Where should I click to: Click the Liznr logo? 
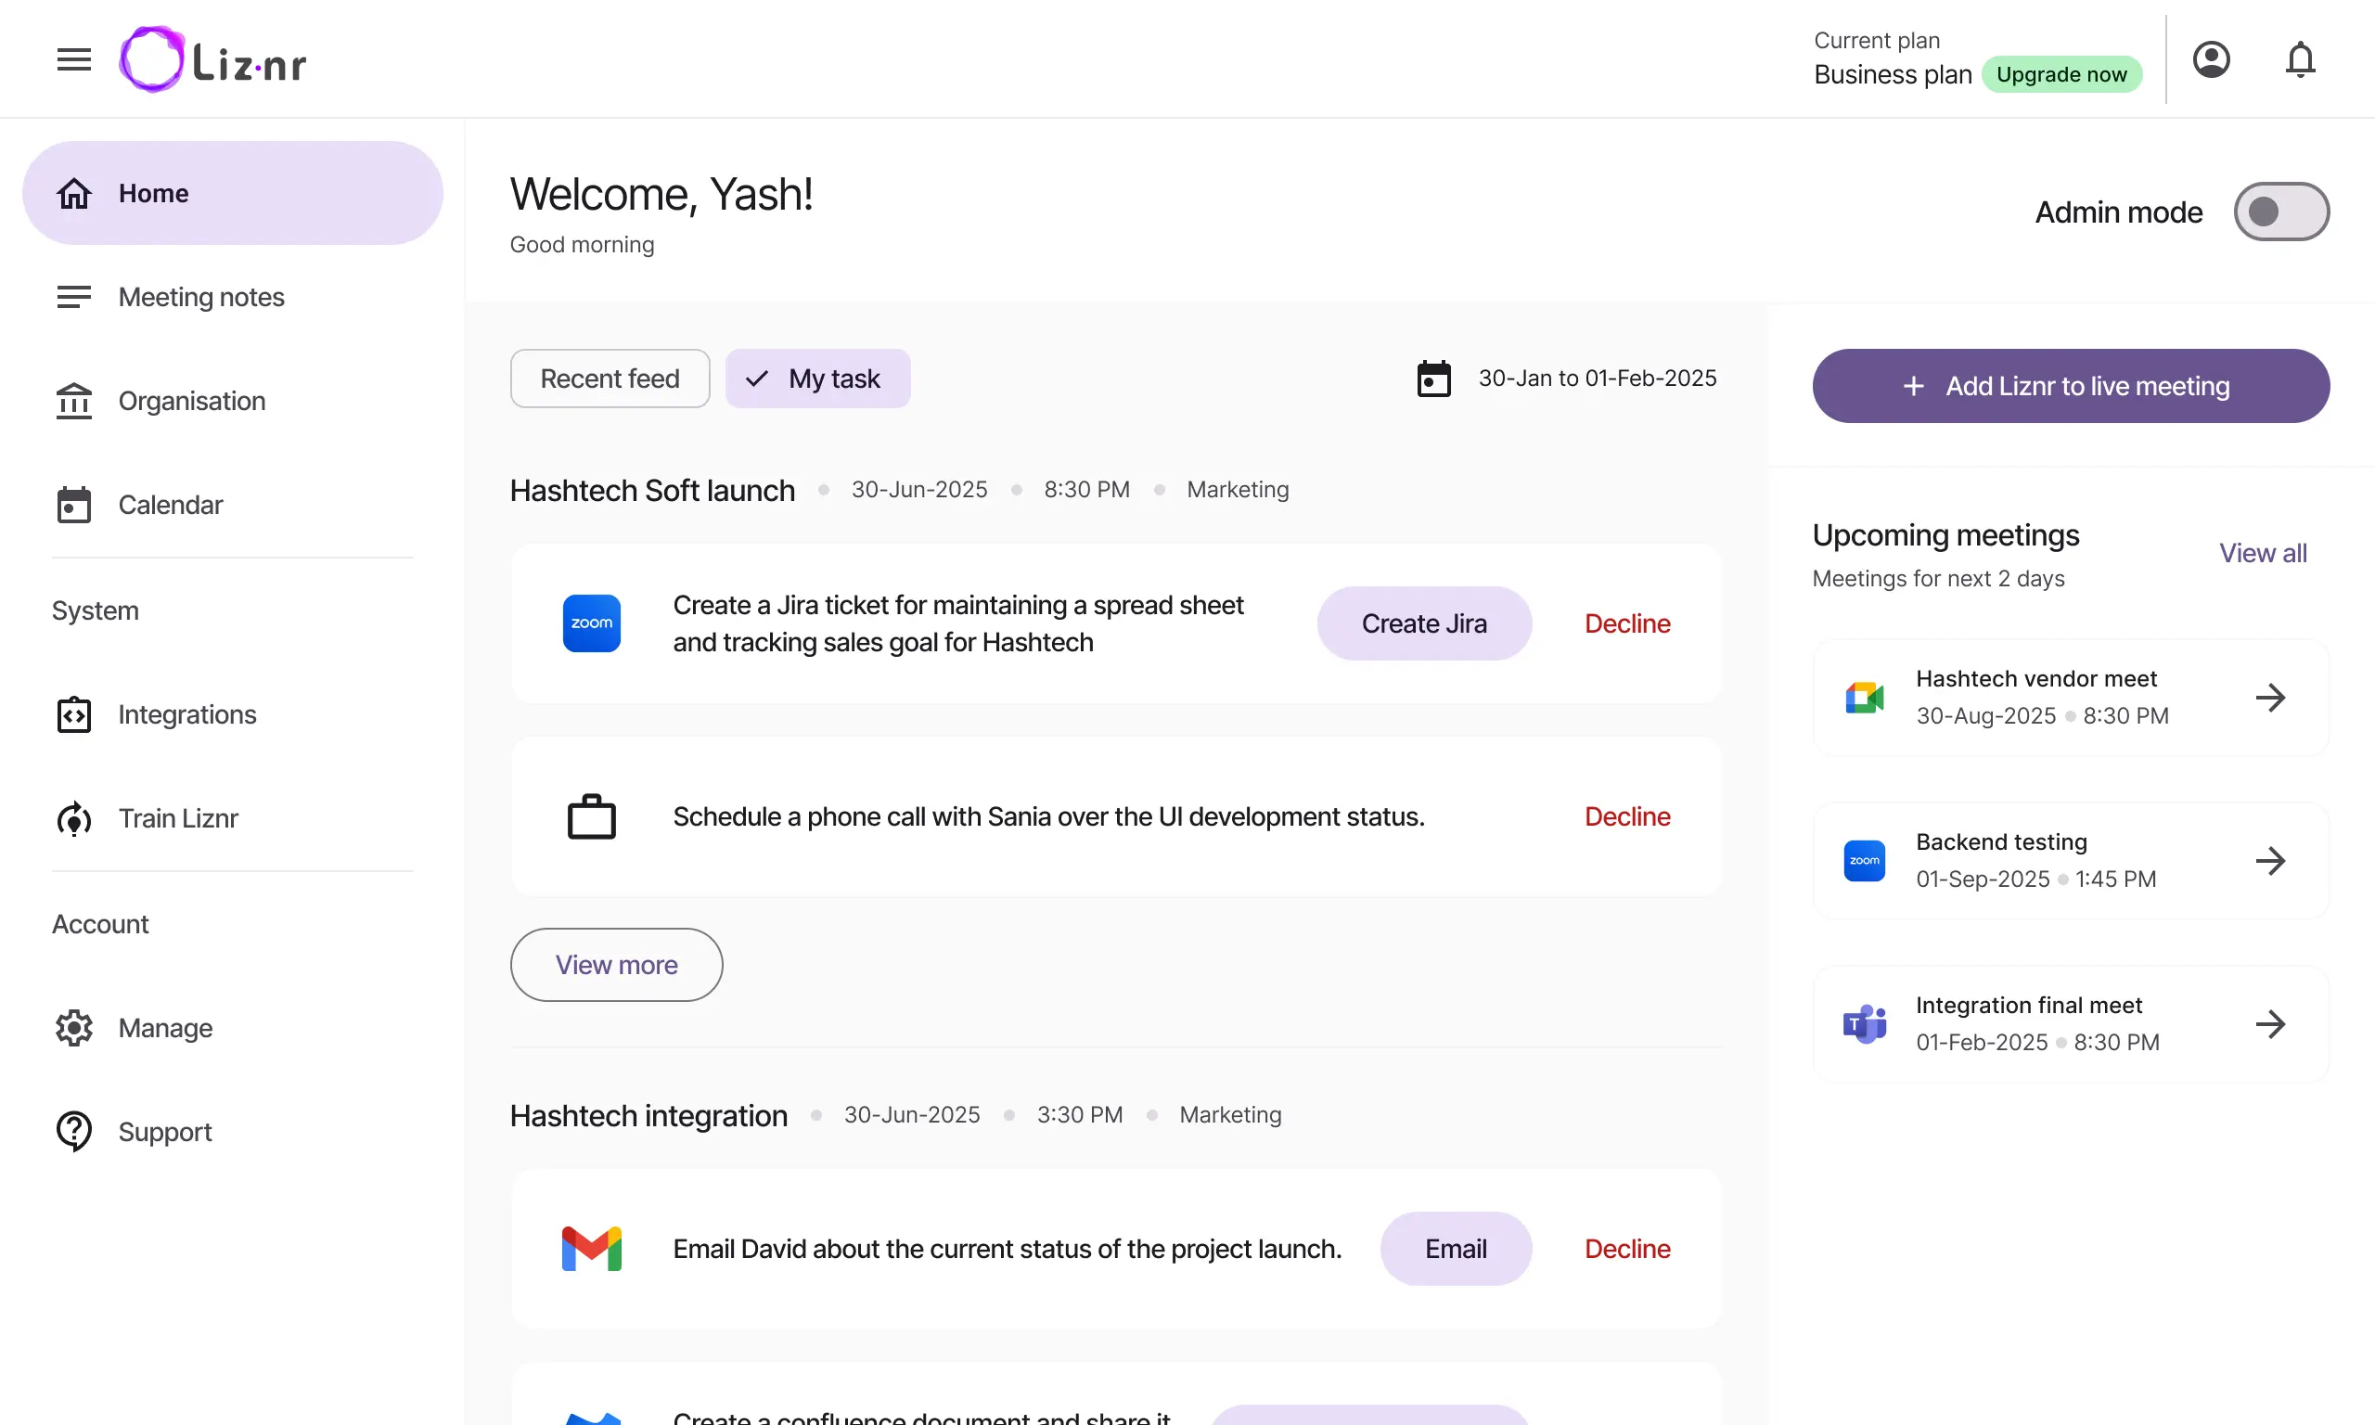pyautogui.click(x=212, y=59)
